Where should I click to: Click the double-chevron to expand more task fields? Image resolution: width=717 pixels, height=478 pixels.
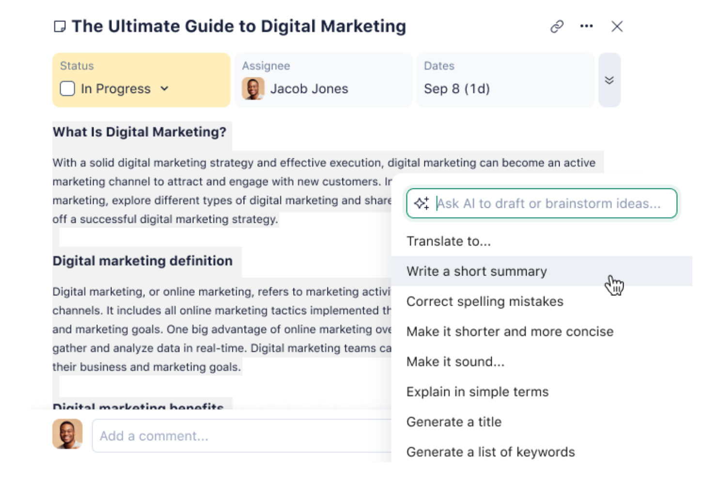610,80
